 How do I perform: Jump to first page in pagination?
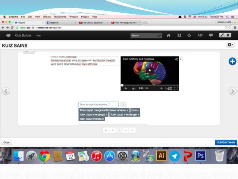[x=106, y=130]
